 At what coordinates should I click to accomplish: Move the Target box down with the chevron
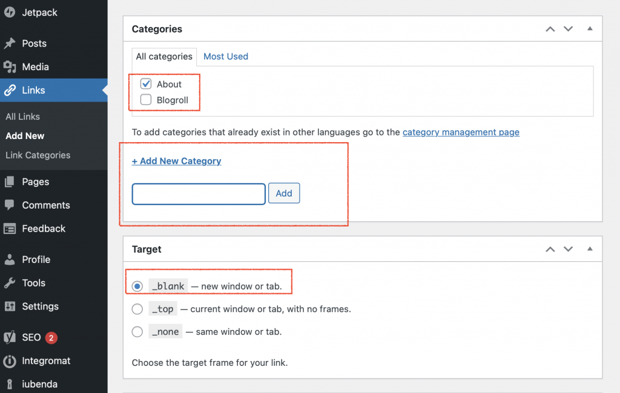click(568, 249)
